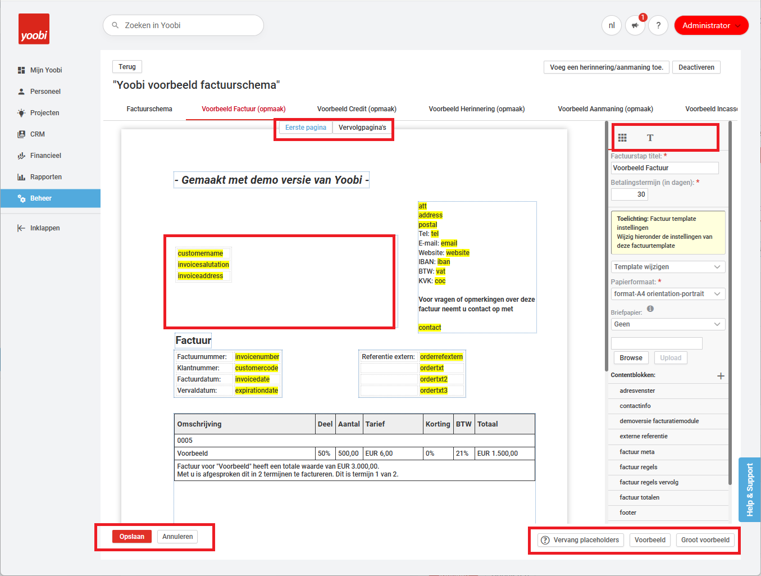
Task: Select the Voorbeeld Factuur (opmaak) tab
Action: tap(244, 109)
